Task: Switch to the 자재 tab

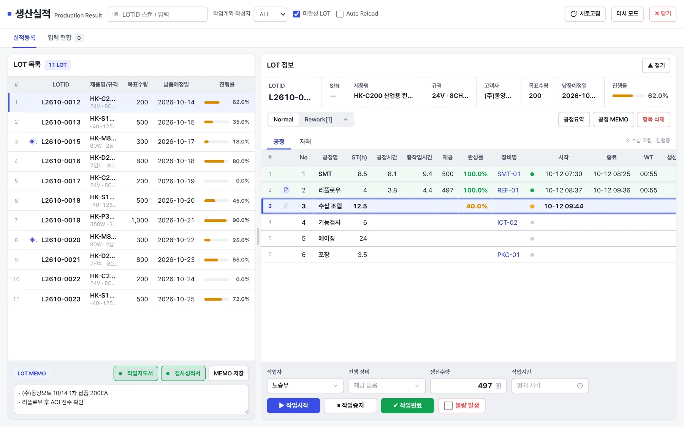Action: pyautogui.click(x=305, y=142)
